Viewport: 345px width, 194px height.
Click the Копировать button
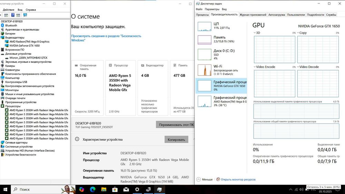pyautogui.click(x=176, y=140)
